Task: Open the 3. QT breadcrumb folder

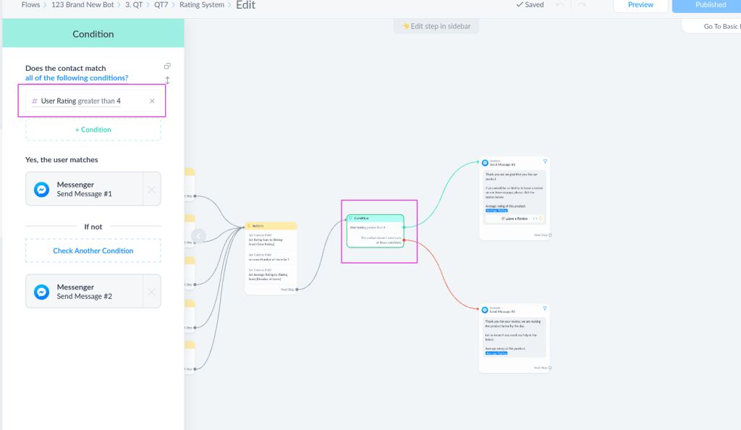Action: click(134, 5)
